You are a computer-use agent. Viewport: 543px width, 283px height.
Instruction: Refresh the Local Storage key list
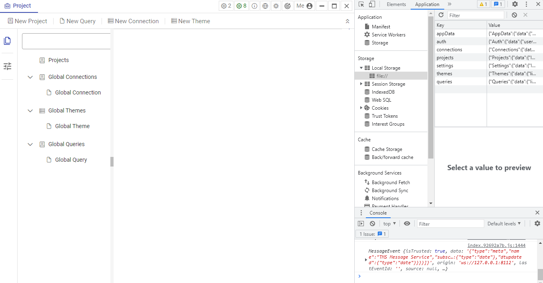coord(441,15)
